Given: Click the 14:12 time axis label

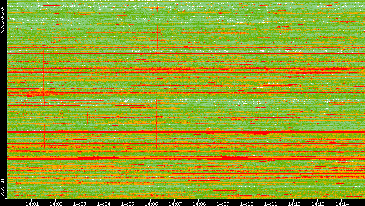Looking at the screenshot, I should coord(294,204).
